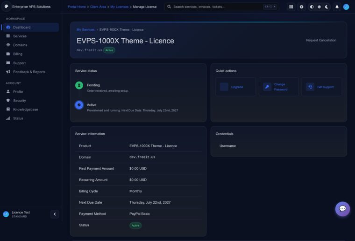The height and width of the screenshot is (241, 355).
Task: Click the Security shield icon
Action: click(x=8, y=100)
